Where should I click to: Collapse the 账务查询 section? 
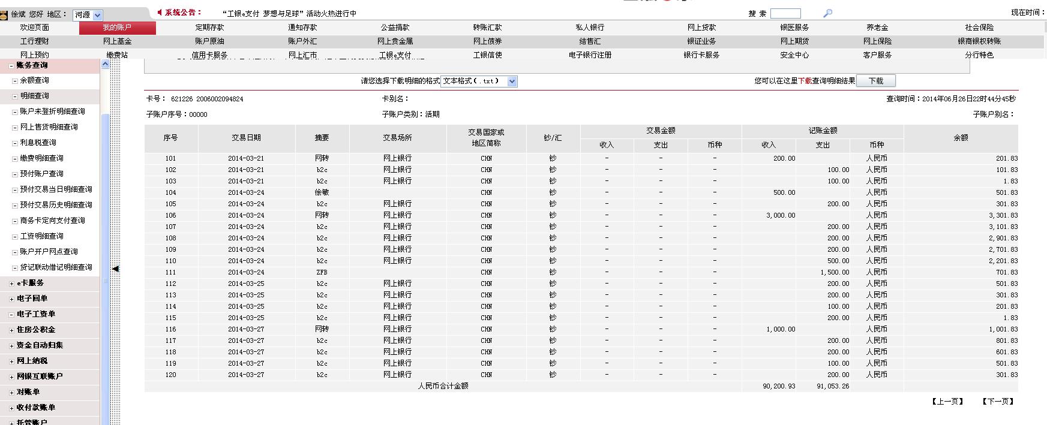[x=12, y=65]
